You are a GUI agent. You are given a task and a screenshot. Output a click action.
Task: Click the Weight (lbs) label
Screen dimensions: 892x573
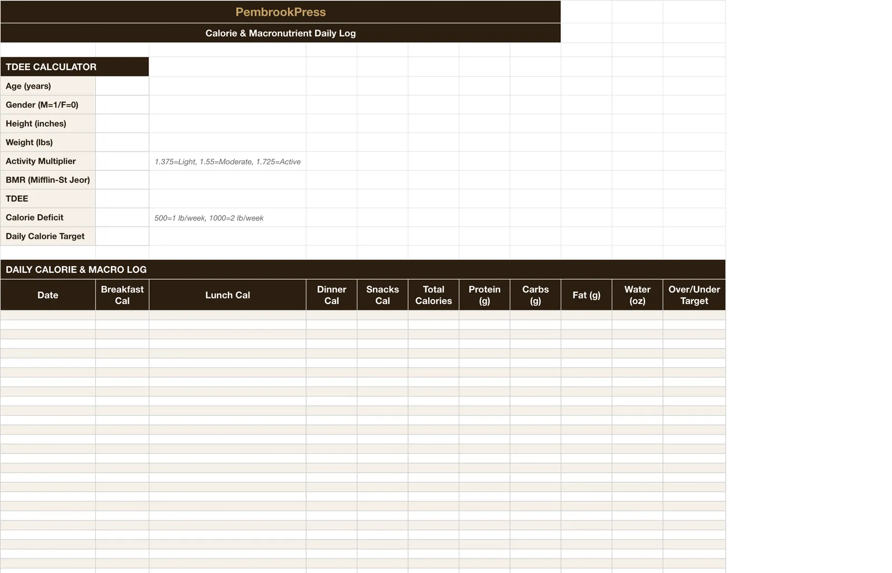coord(48,142)
